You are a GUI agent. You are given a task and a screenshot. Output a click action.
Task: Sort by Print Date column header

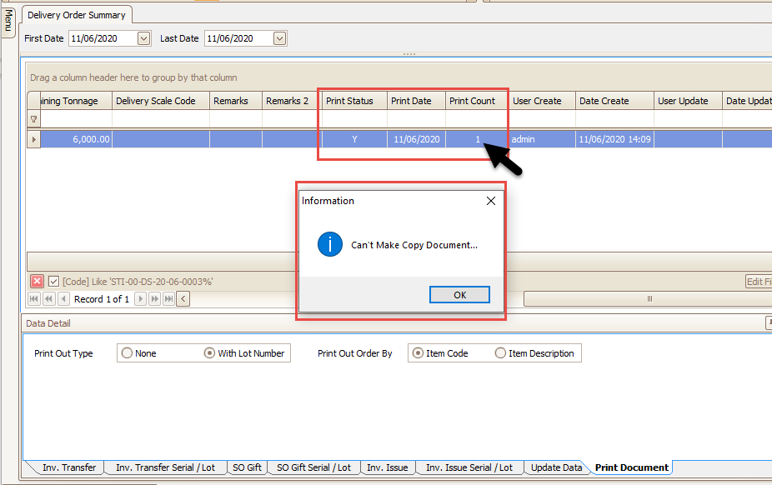coord(416,101)
